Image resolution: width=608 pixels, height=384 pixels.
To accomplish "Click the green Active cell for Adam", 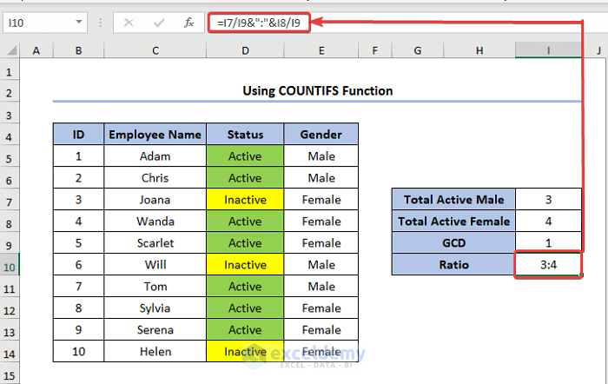I will (x=245, y=156).
